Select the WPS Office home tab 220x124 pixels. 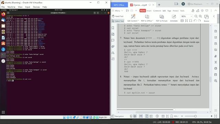point(119,5)
